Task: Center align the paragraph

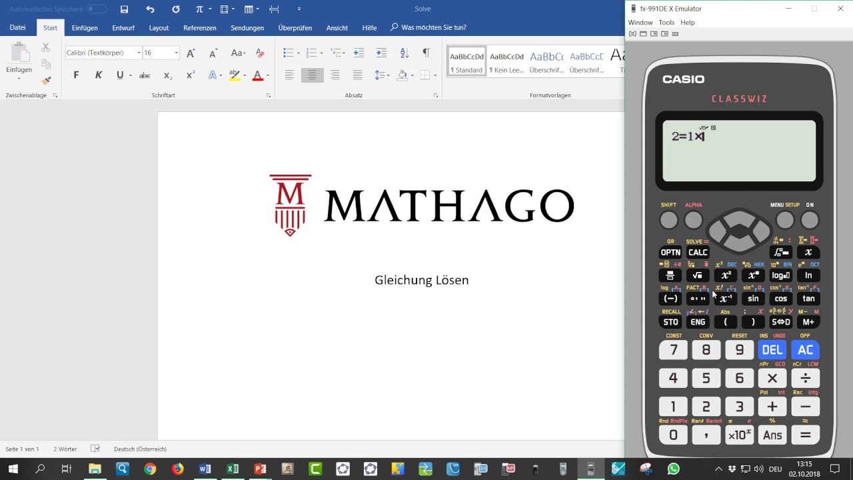Action: click(x=312, y=75)
